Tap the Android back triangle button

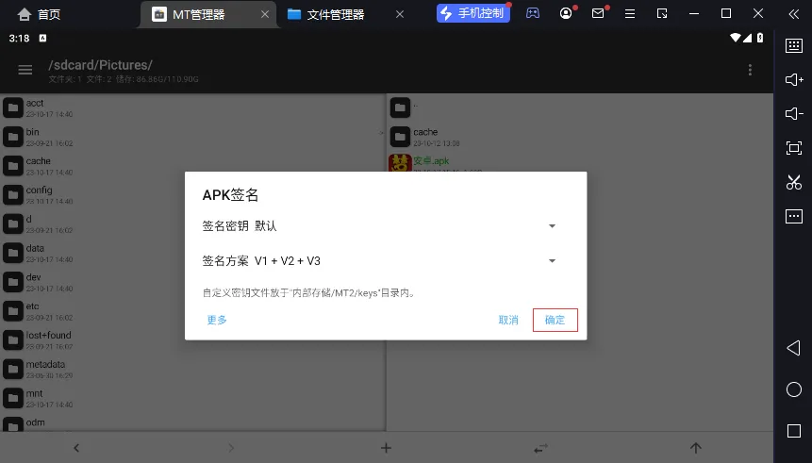pos(794,348)
